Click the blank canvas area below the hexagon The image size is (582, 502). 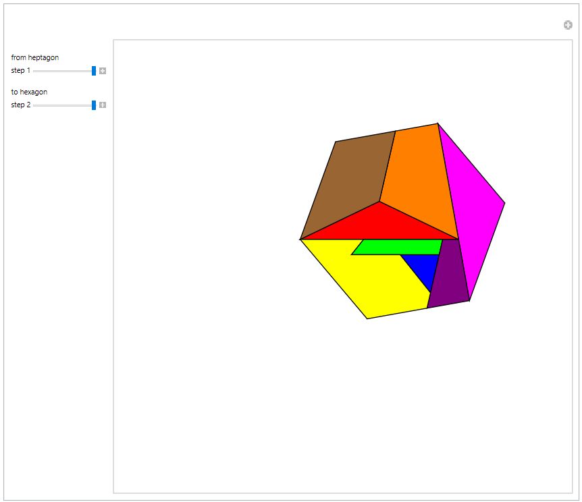[x=338, y=405]
